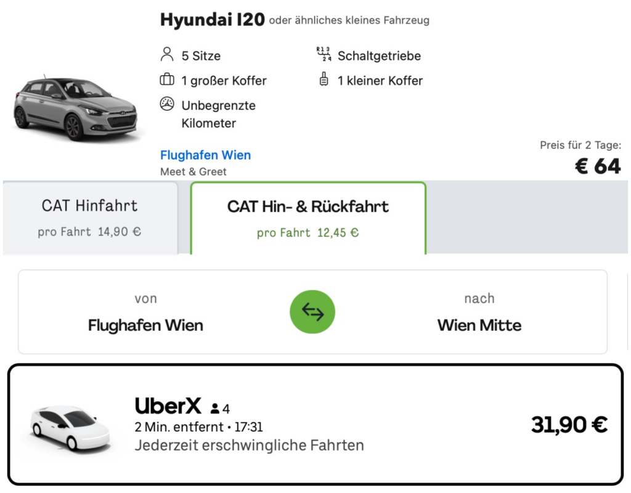The height and width of the screenshot is (493, 631).
Task: Click the small suitcase icon
Action: [324, 80]
